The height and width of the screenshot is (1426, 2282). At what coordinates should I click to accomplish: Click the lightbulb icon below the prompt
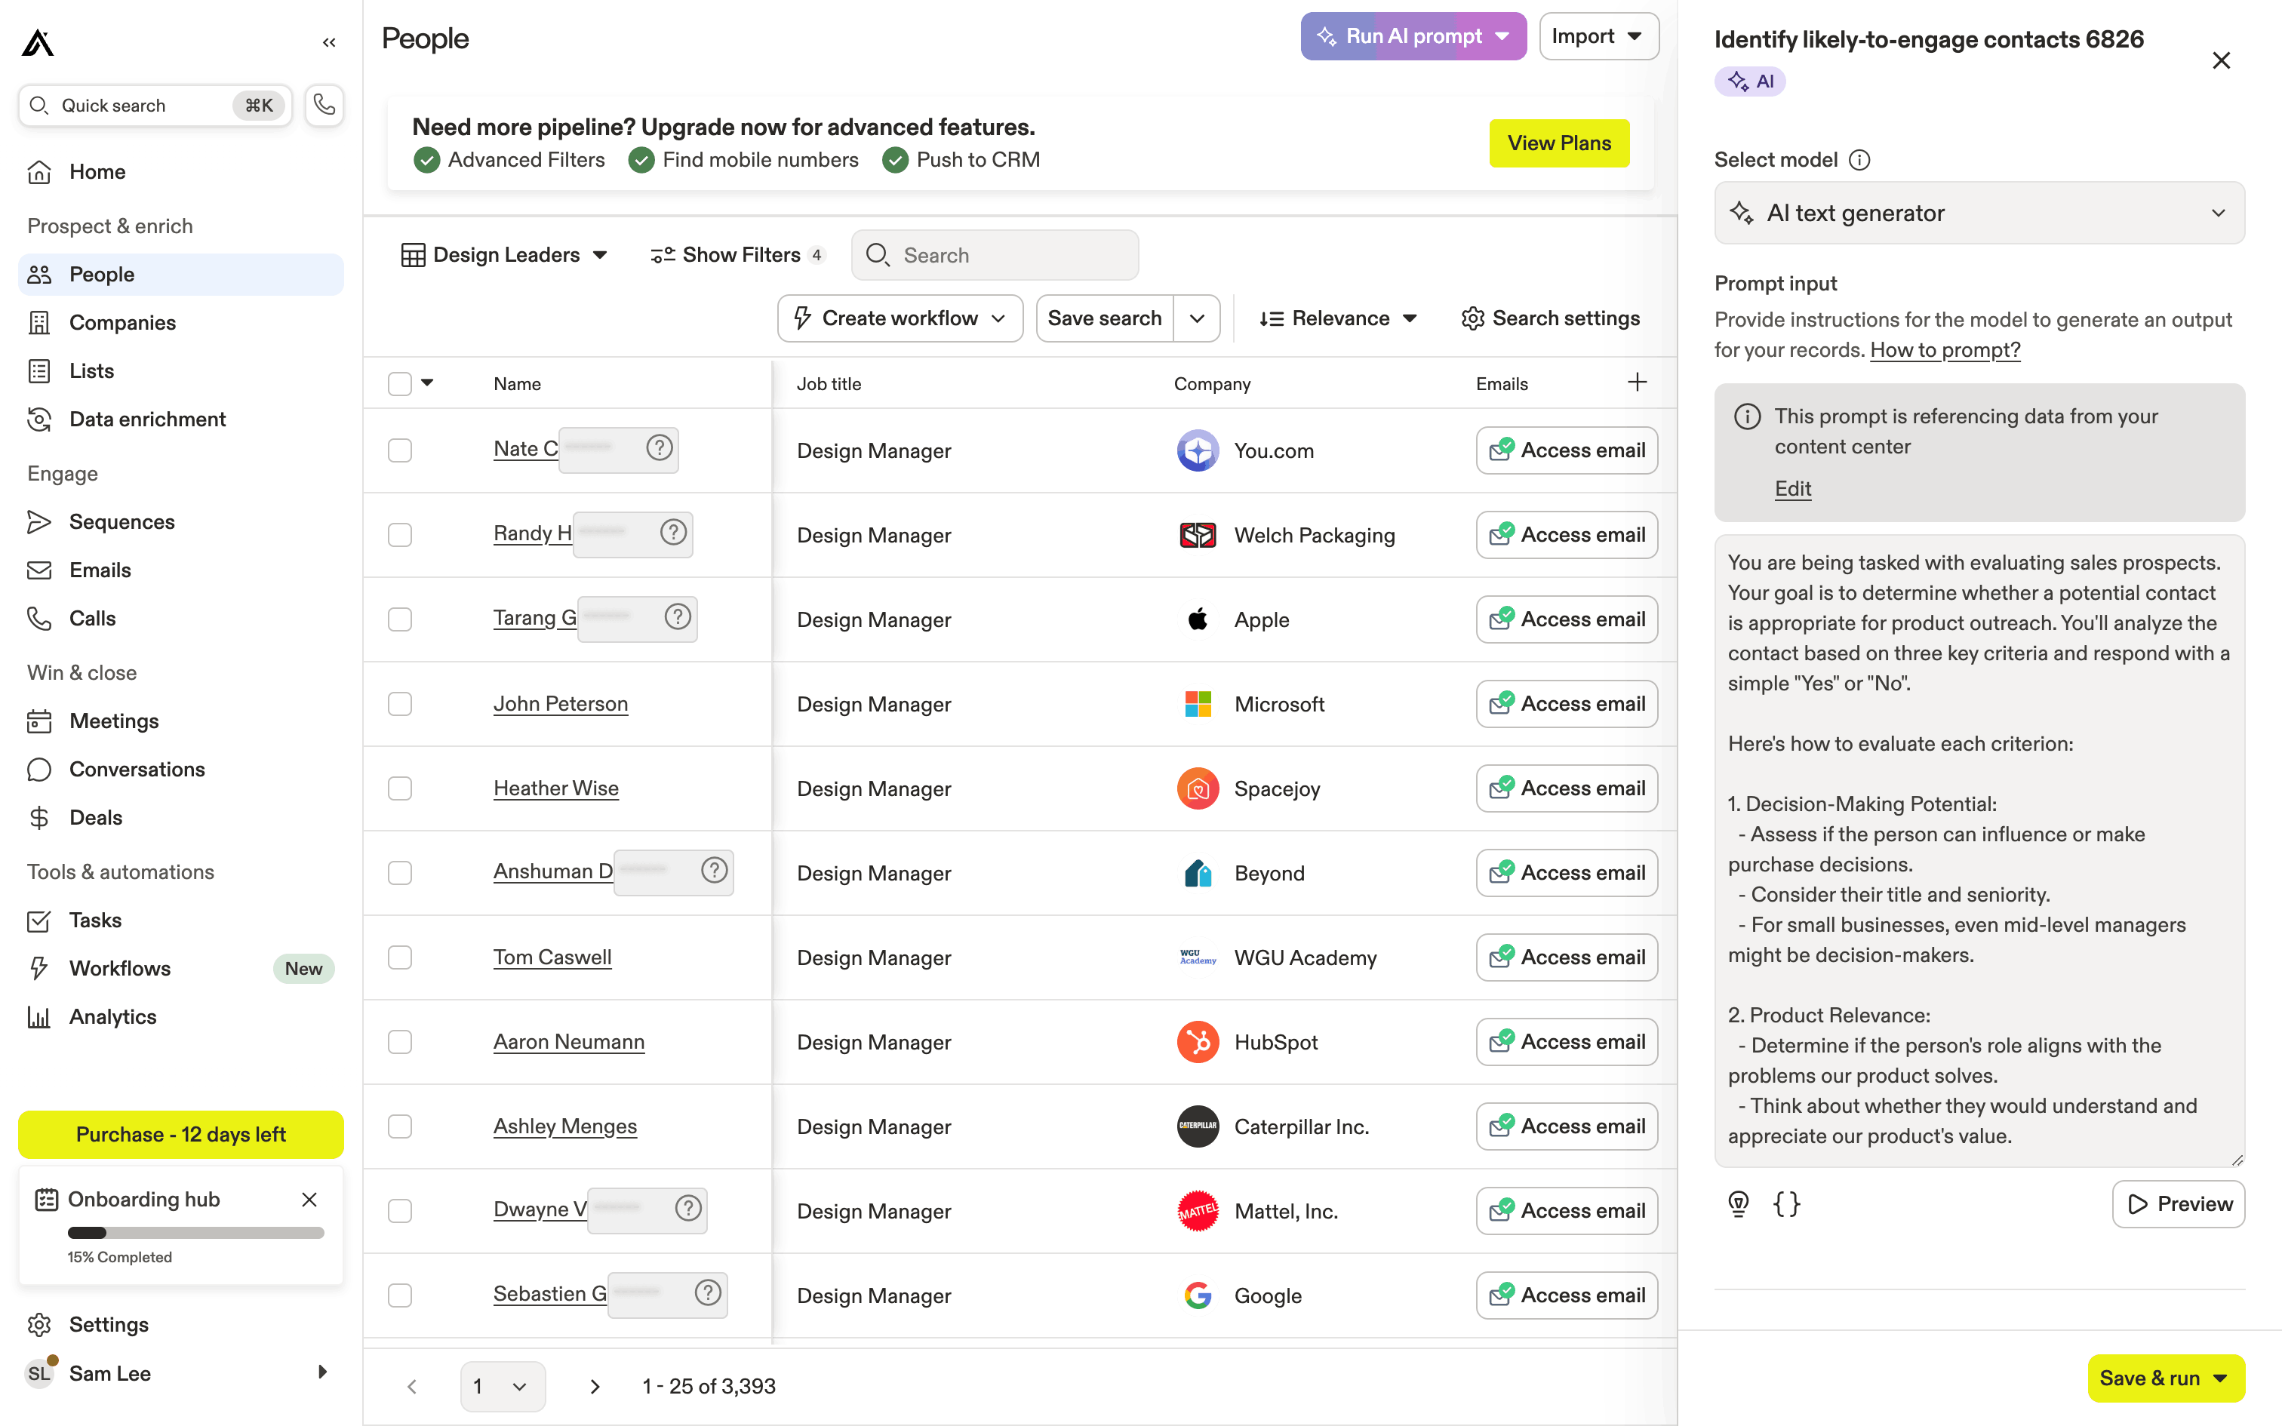(x=1738, y=1203)
